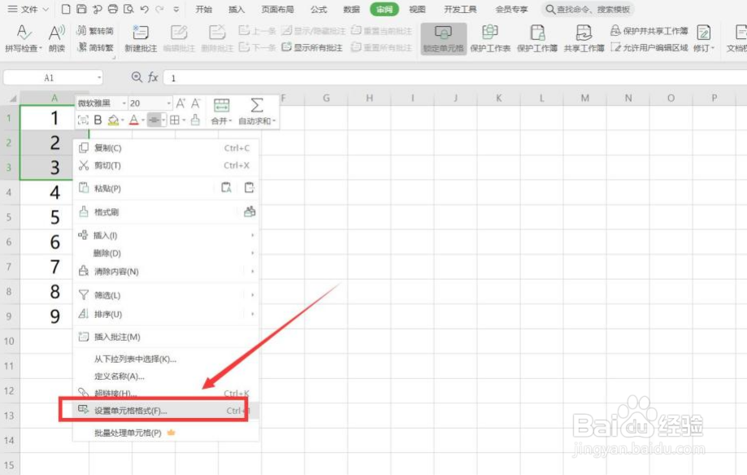Click 繁转简 traditional to simplified conversion
This screenshot has height=475, width=747.
coord(95,31)
